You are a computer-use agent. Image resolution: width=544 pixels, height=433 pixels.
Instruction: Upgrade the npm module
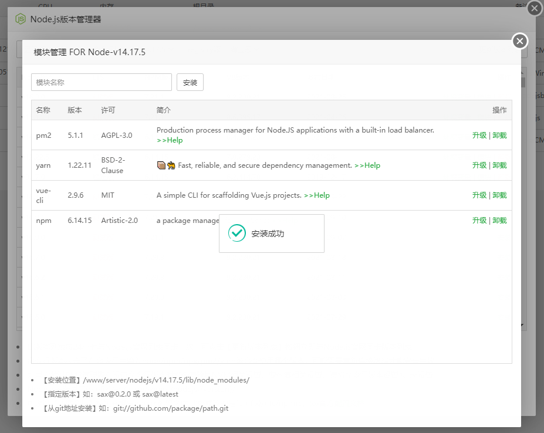(x=479, y=221)
